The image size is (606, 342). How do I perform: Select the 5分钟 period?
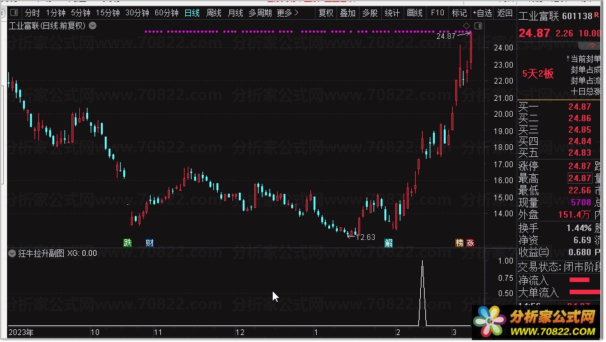point(80,13)
